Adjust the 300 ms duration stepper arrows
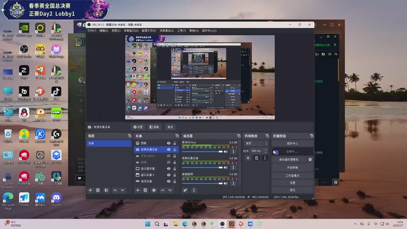This screenshot has width=407, height=229. click(266, 151)
